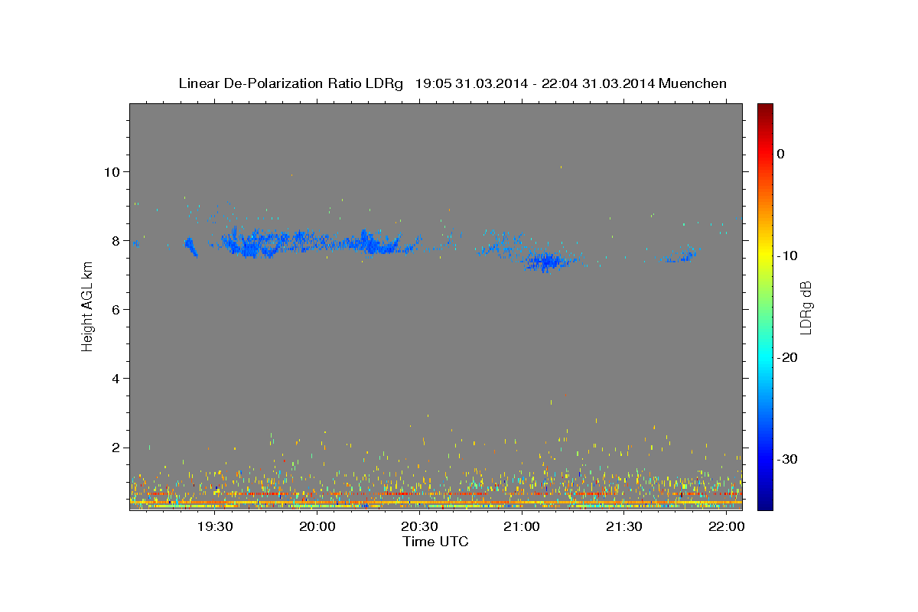Click the height axis label 2
Screen dimensions: 918x612
point(116,448)
